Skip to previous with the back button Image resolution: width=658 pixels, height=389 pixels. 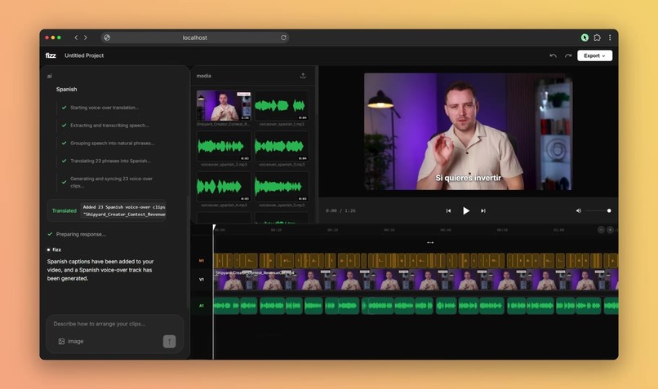[448, 211]
